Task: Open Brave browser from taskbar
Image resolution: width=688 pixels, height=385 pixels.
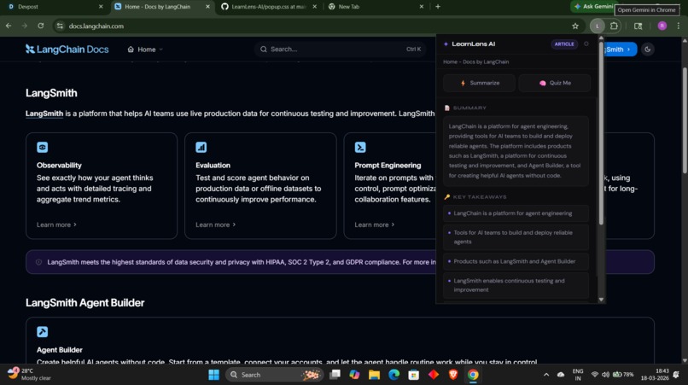Action: [x=453, y=375]
